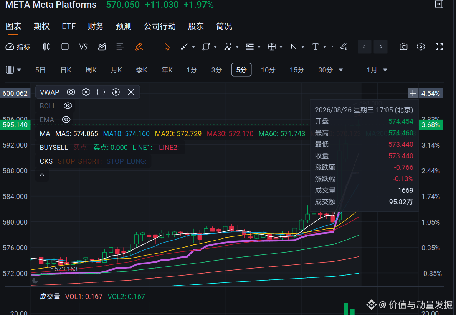Open the 股东 tab
Image resolution: width=456 pixels, height=315 pixels.
click(196, 26)
